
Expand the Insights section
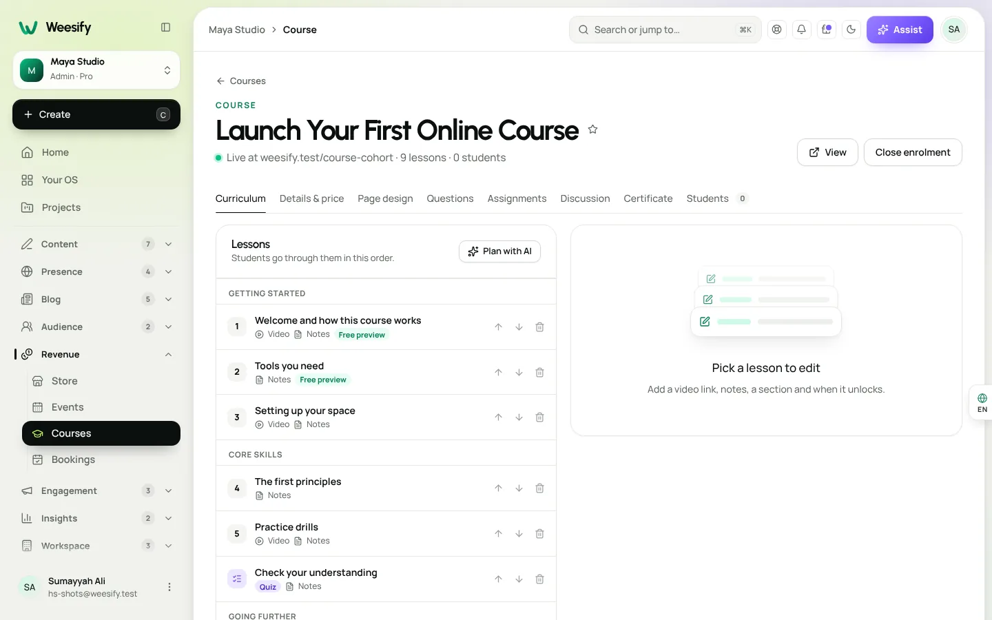click(x=96, y=518)
